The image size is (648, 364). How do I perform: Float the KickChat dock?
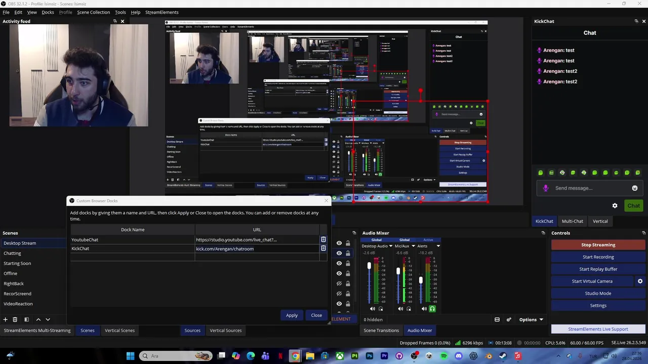pyautogui.click(x=636, y=21)
